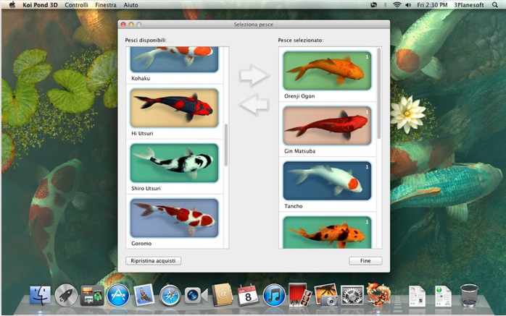506x316 pixels.
Task: Open the Koi Pond 3D application menu
Action: 40,5
